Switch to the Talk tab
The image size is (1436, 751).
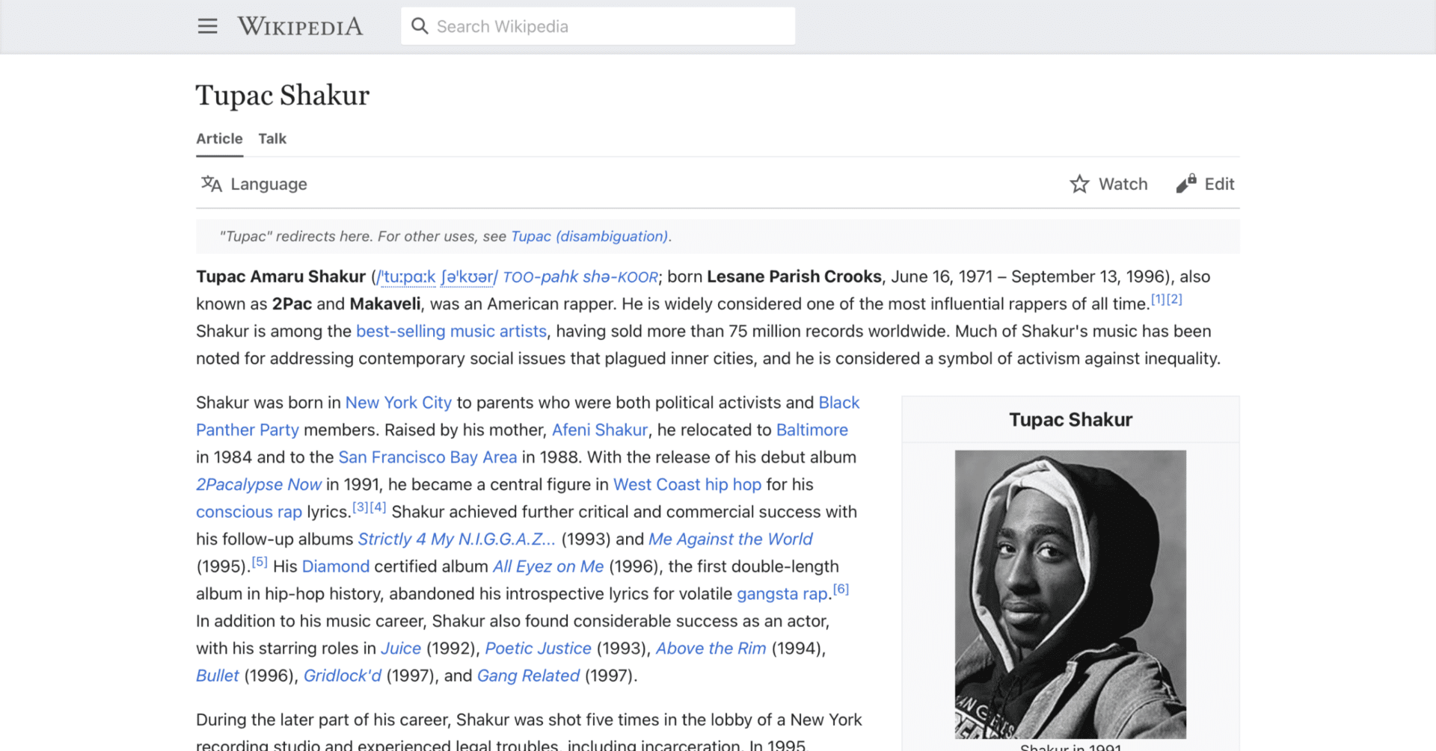point(271,138)
